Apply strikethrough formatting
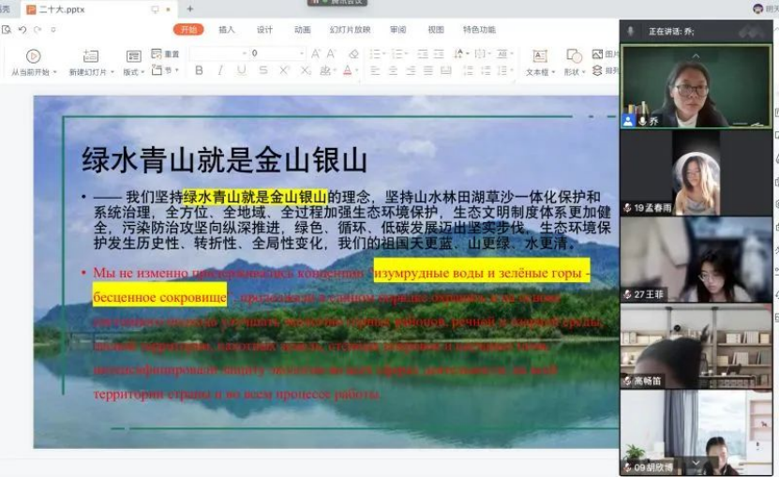Screen dimensions: 779x477 [263, 70]
